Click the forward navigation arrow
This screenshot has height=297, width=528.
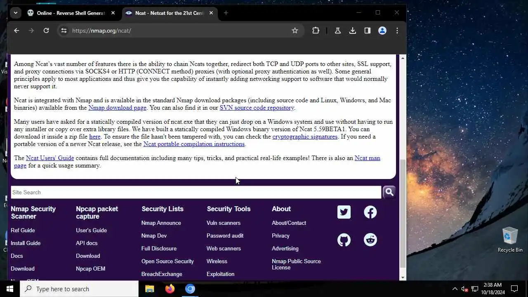pyautogui.click(x=31, y=31)
